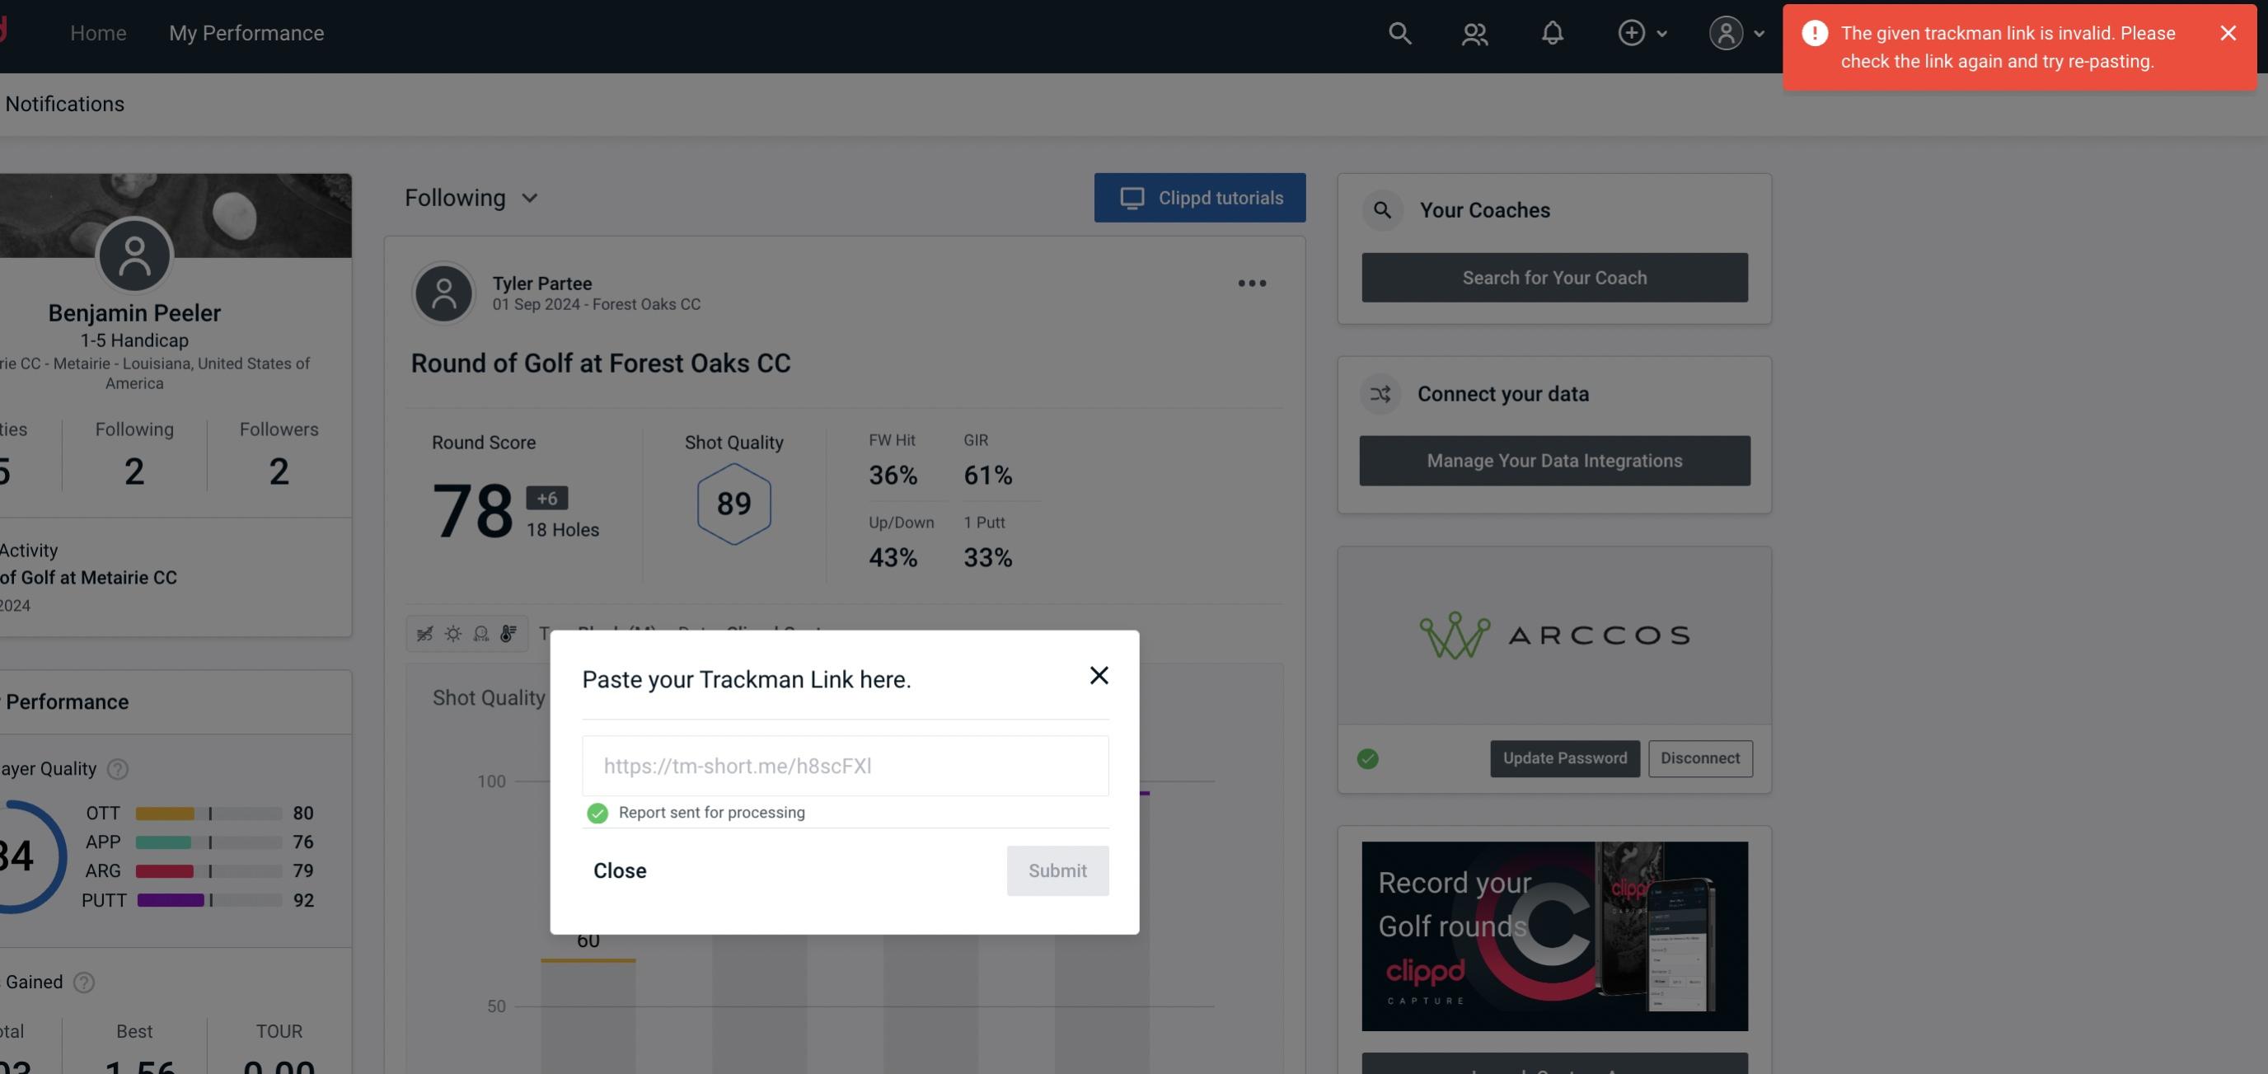Click the notifications bell icon
The width and height of the screenshot is (2268, 1074).
pos(1553,32)
